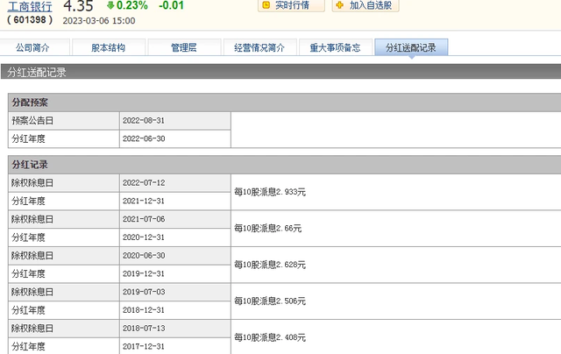
Task: Click the 加入自选股 button
Action: tap(366, 5)
